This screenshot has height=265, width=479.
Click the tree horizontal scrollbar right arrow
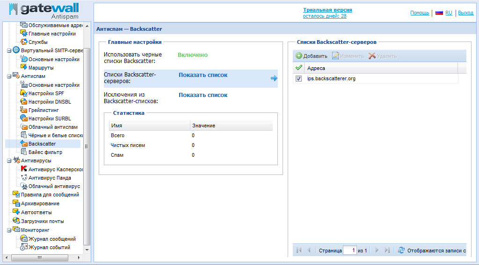pyautogui.click(x=79, y=258)
